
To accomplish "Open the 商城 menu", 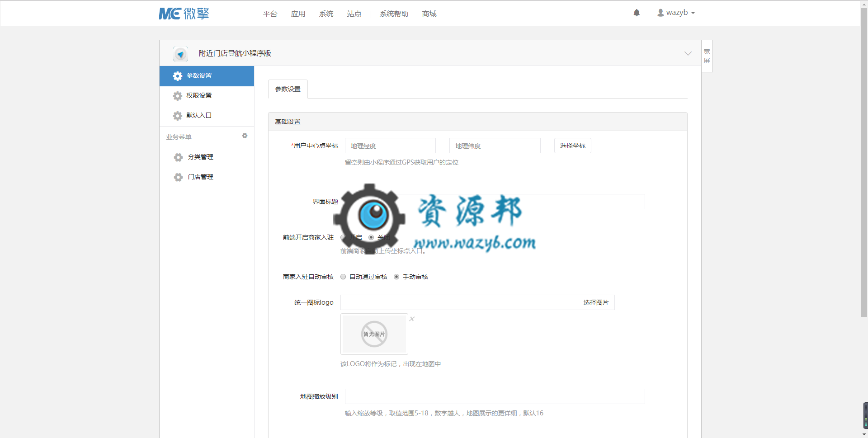I will pyautogui.click(x=429, y=14).
